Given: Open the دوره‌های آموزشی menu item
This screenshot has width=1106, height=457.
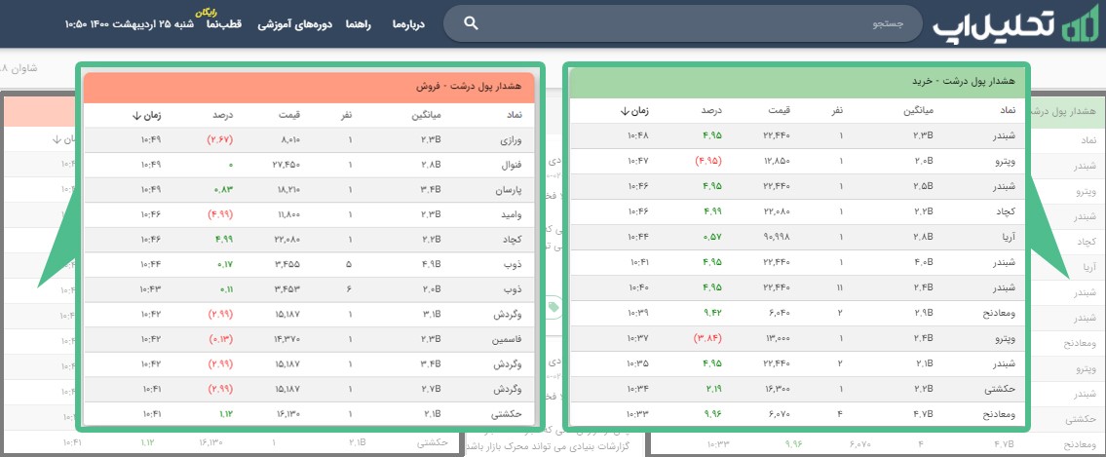Looking at the screenshot, I should [295, 24].
